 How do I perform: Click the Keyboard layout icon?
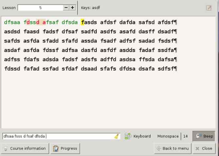[x=128, y=136]
